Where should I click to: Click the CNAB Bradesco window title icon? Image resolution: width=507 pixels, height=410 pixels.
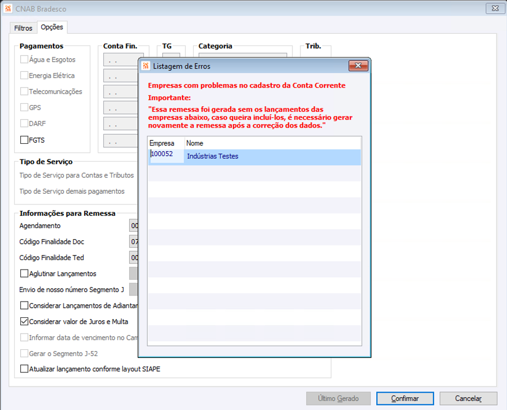click(x=8, y=8)
